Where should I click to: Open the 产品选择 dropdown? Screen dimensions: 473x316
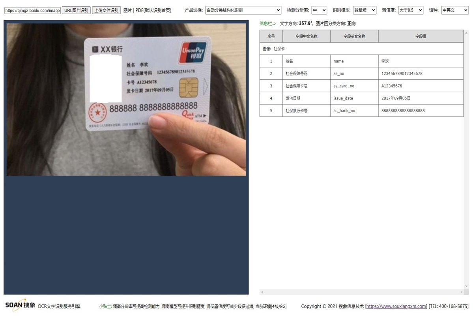tap(242, 10)
